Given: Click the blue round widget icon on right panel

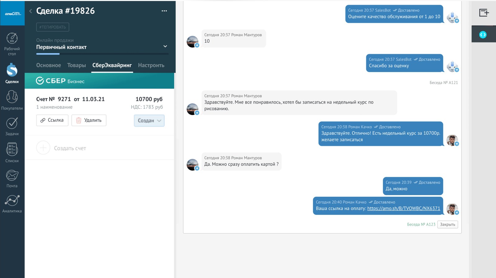Looking at the screenshot, I should [x=483, y=35].
